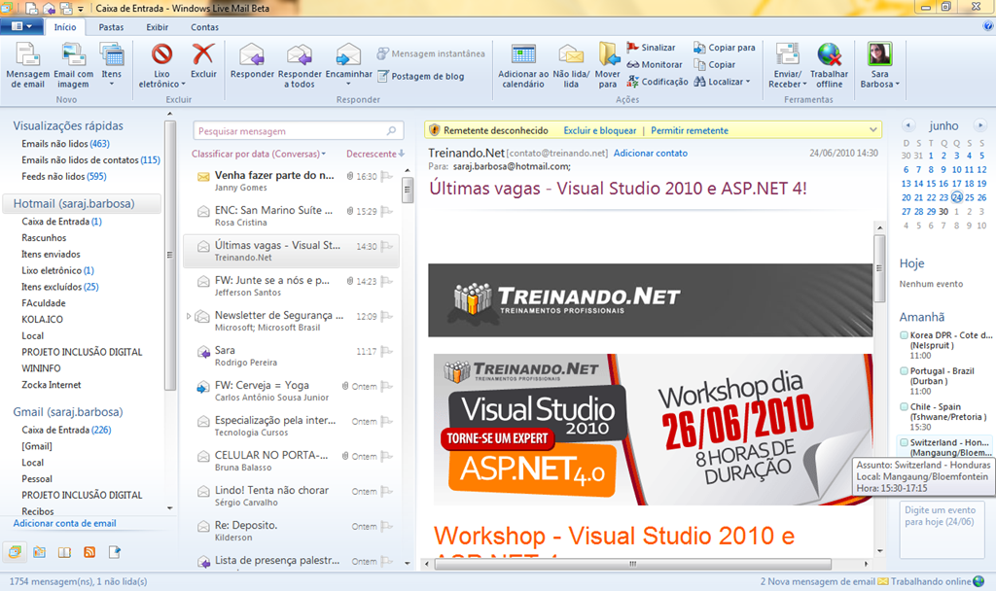Expand the Newsletter de Segurança conversation
The width and height of the screenshot is (996, 591).
click(x=188, y=316)
